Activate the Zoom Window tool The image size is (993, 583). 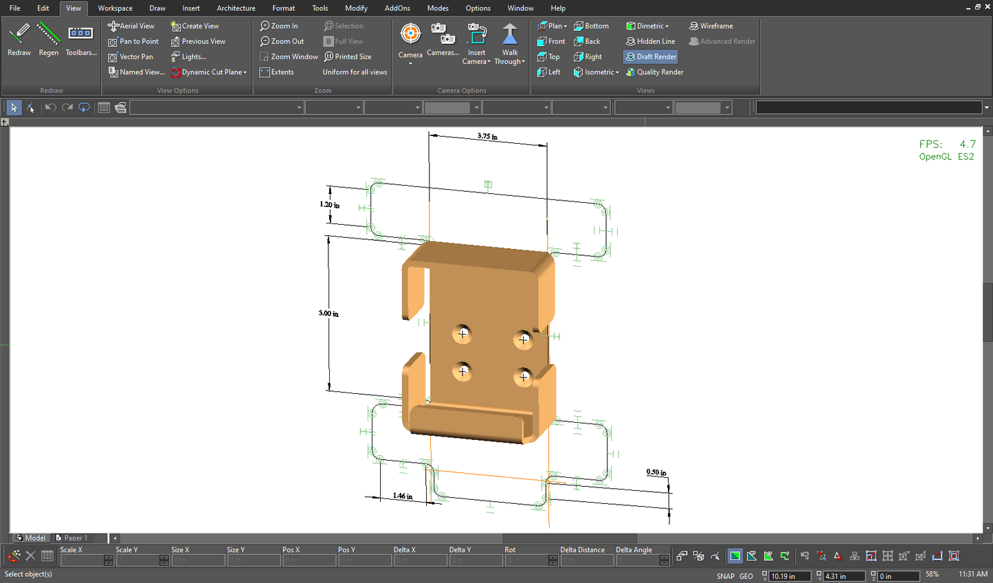tap(288, 56)
